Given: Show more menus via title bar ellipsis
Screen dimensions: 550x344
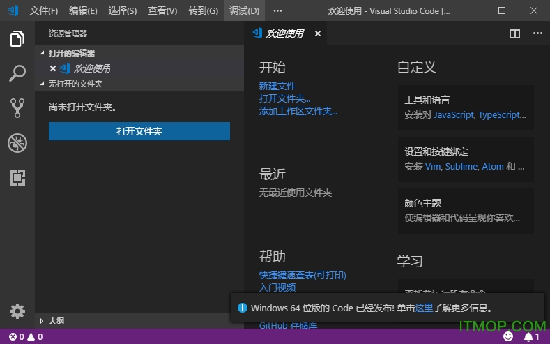Looking at the screenshot, I should pos(277,11).
